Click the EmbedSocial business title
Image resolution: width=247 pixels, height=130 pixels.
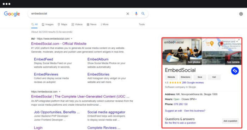pyautogui.click(x=180, y=70)
